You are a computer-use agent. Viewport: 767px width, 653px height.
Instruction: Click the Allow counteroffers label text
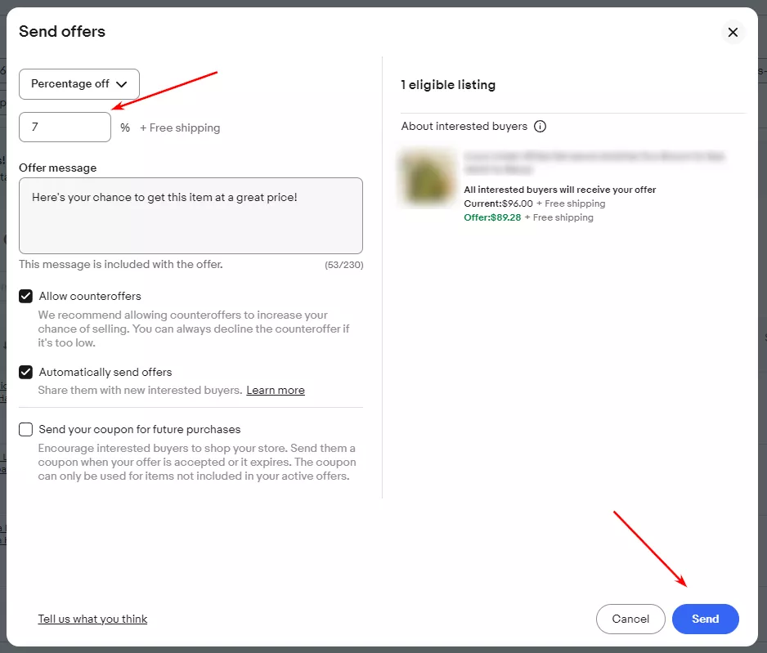tap(90, 296)
